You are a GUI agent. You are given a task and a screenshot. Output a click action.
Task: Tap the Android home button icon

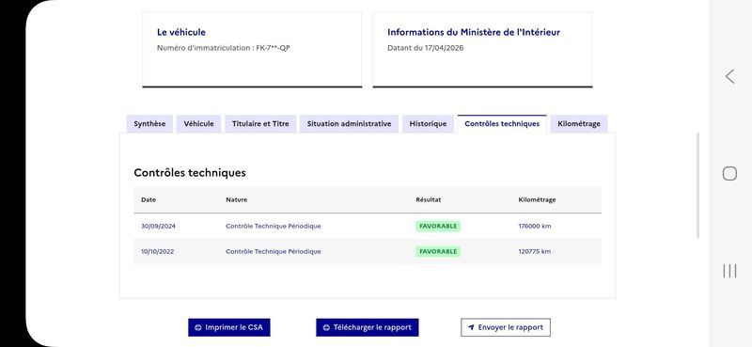click(729, 173)
